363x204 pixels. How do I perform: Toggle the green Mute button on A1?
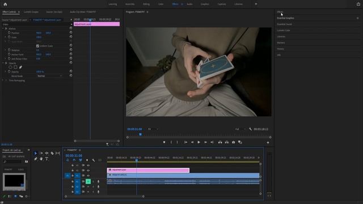click(88, 181)
